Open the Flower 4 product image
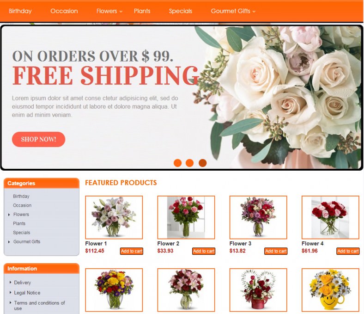364x314 pixels. tap(330, 217)
